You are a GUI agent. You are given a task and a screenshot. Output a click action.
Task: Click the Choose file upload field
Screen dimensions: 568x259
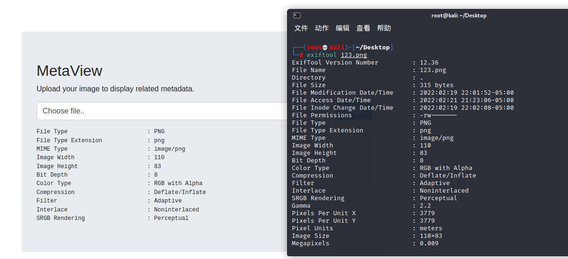(162, 111)
